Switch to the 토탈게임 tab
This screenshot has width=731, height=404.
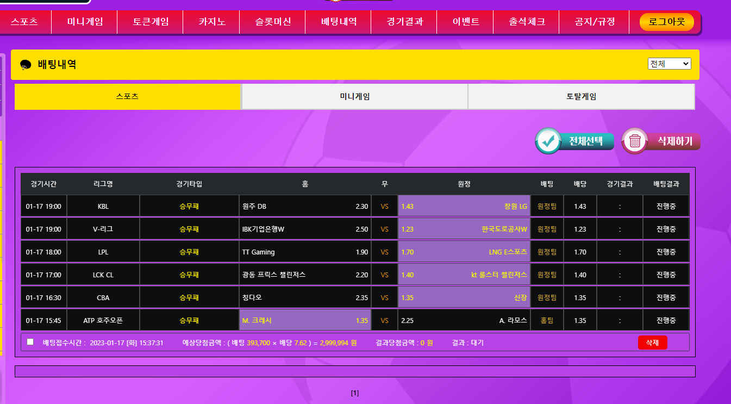[581, 96]
